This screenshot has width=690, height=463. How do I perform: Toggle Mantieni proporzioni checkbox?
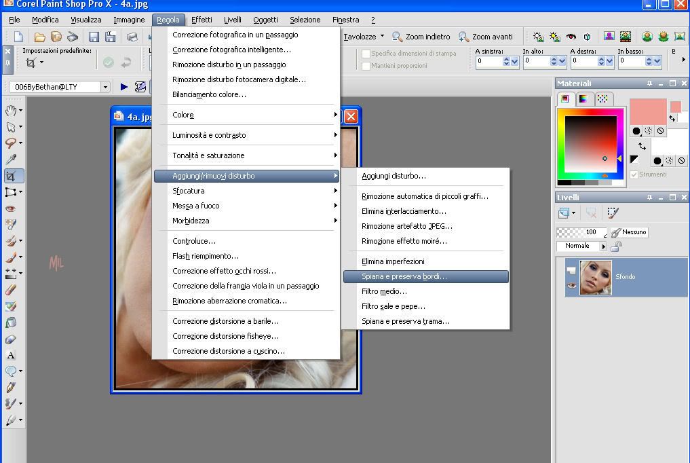coord(366,66)
